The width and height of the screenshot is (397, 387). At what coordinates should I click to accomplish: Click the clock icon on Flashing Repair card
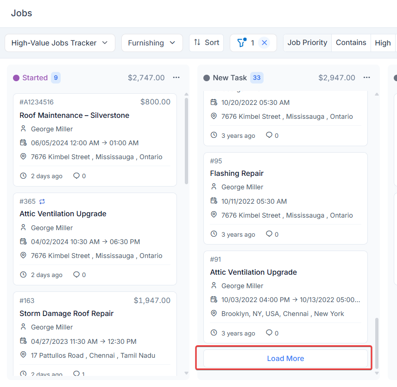(214, 234)
